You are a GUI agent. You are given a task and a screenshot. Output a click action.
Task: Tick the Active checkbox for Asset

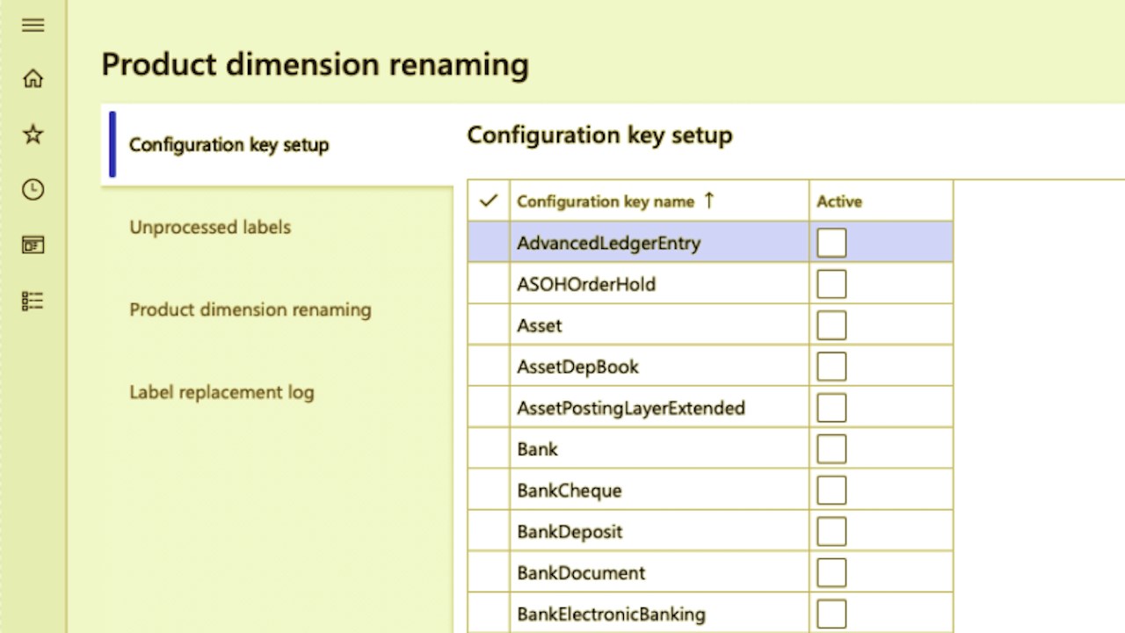pos(831,325)
